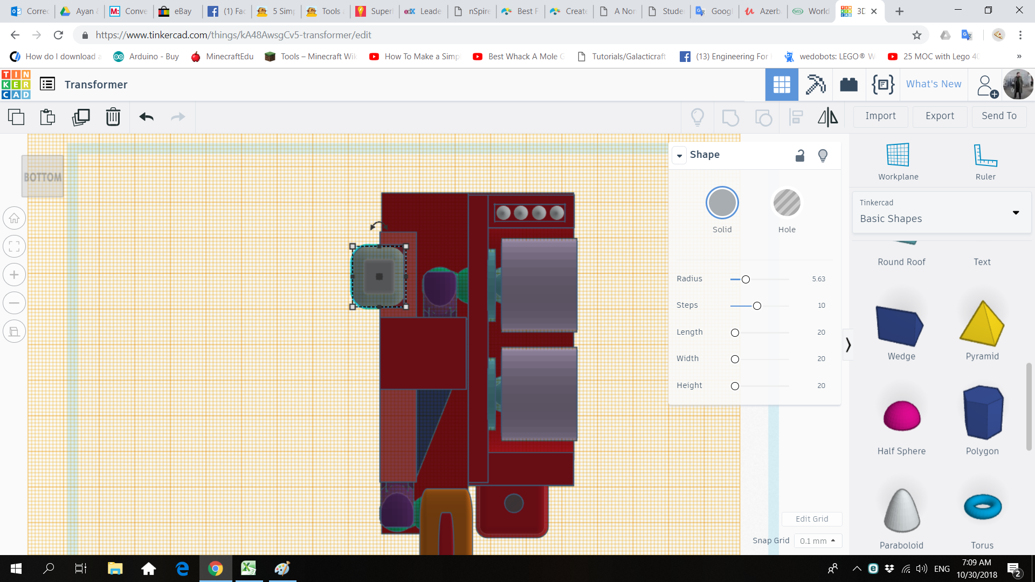Image resolution: width=1035 pixels, height=582 pixels.
Task: Switch to the eBay browser tab
Action: tap(178, 11)
